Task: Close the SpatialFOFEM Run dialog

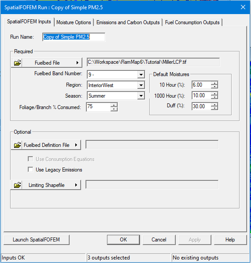Action: coord(243,7)
